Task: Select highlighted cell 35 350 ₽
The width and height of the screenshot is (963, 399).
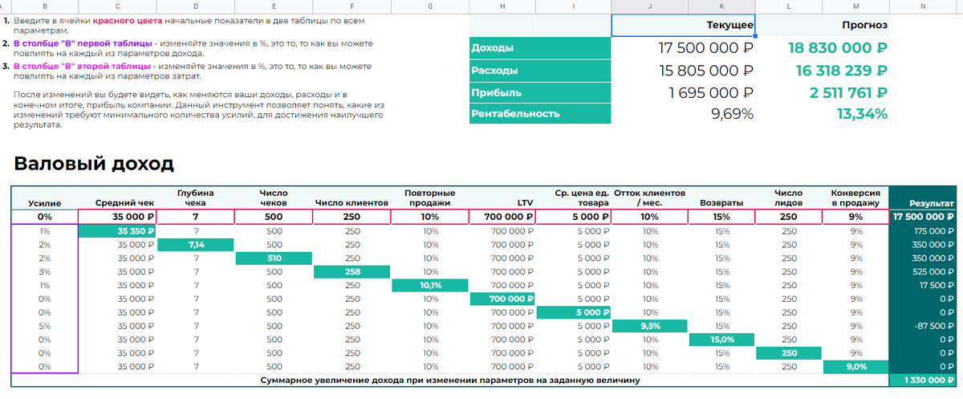Action: click(x=118, y=231)
